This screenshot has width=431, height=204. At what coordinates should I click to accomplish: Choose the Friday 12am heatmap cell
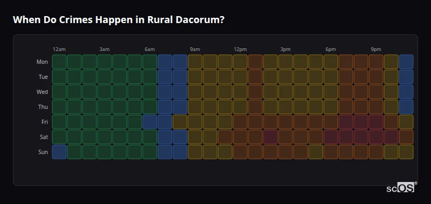pyautogui.click(x=59, y=122)
